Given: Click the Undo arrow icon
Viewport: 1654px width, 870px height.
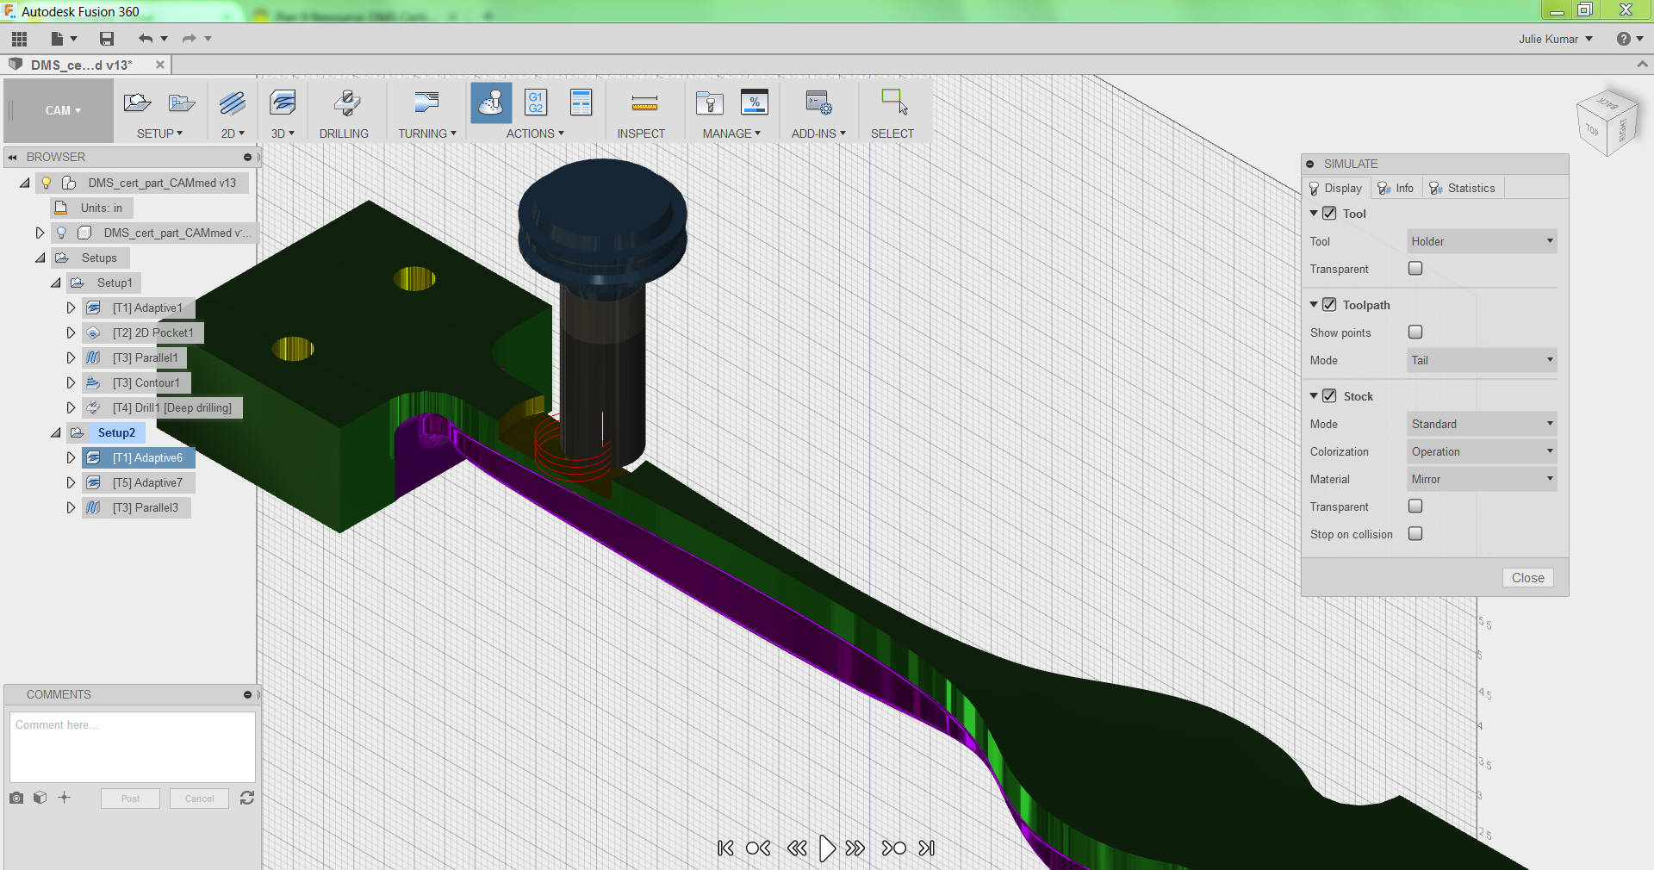Looking at the screenshot, I should pos(146,39).
